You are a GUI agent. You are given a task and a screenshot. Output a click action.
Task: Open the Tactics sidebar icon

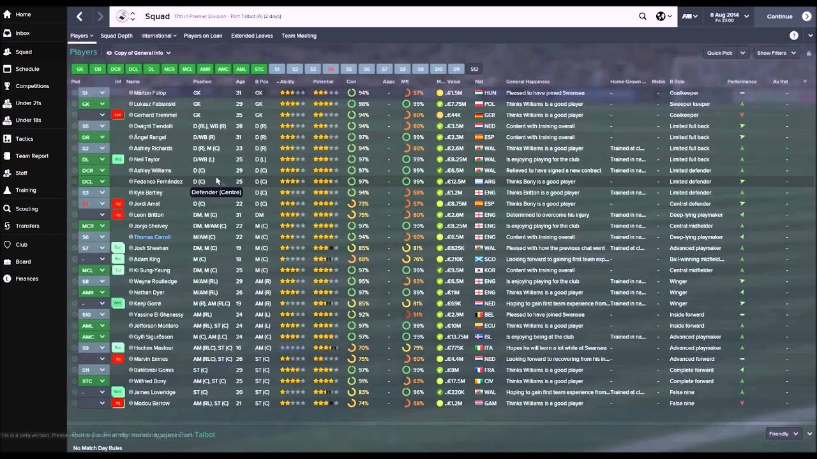pos(7,138)
